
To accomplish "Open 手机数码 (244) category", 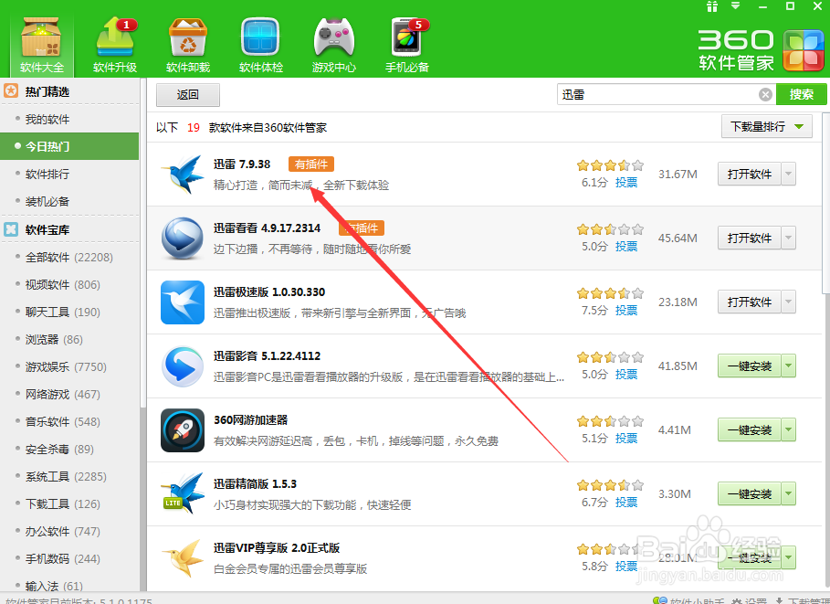I will click(x=69, y=559).
